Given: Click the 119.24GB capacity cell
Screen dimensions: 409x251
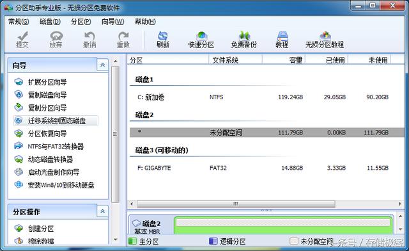Looking at the screenshot, I should coord(290,97).
